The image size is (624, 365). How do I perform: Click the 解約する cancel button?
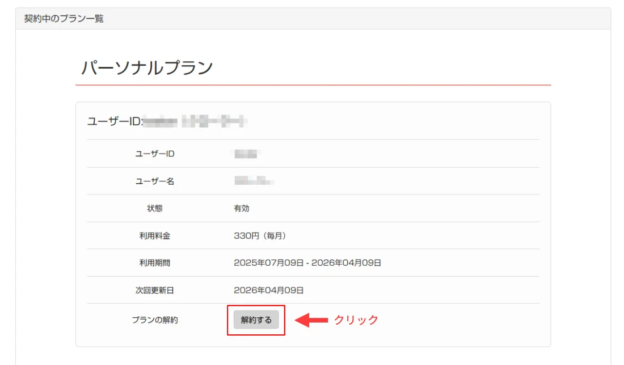tap(256, 319)
